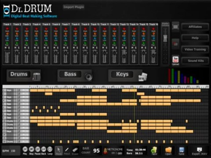
Task: Click the Import Plugin button
Action: tap(74, 7)
